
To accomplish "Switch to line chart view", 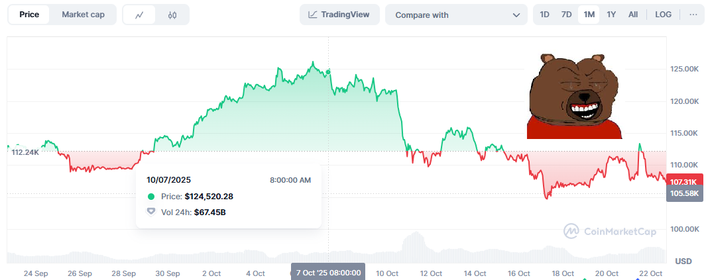I will (x=139, y=15).
